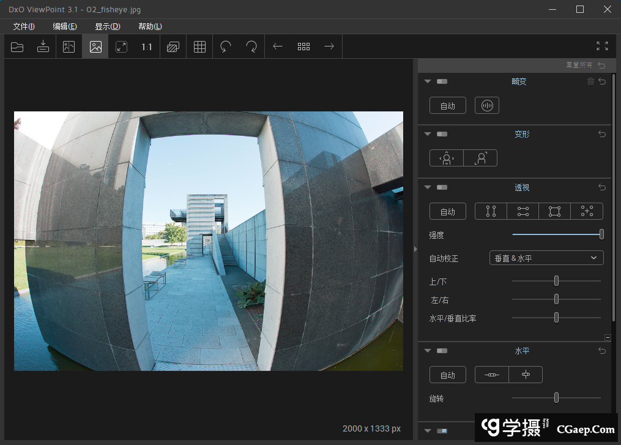Toggle the 变形 section on/off switch

pos(442,134)
